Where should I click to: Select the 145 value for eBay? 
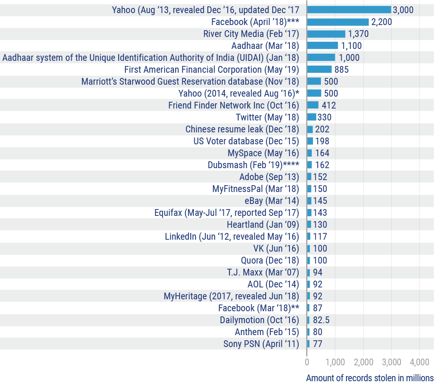click(320, 201)
